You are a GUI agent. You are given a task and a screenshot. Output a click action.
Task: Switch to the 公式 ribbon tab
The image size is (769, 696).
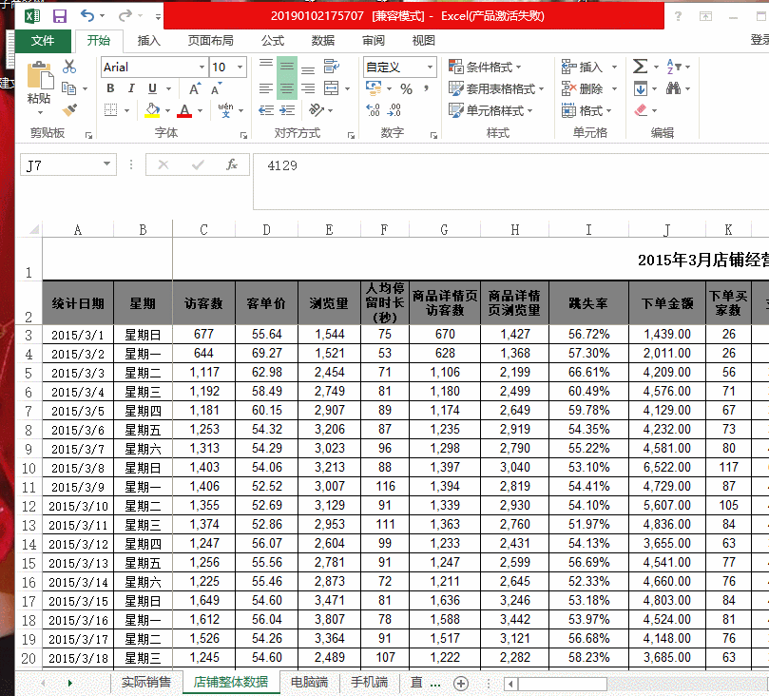tap(273, 41)
